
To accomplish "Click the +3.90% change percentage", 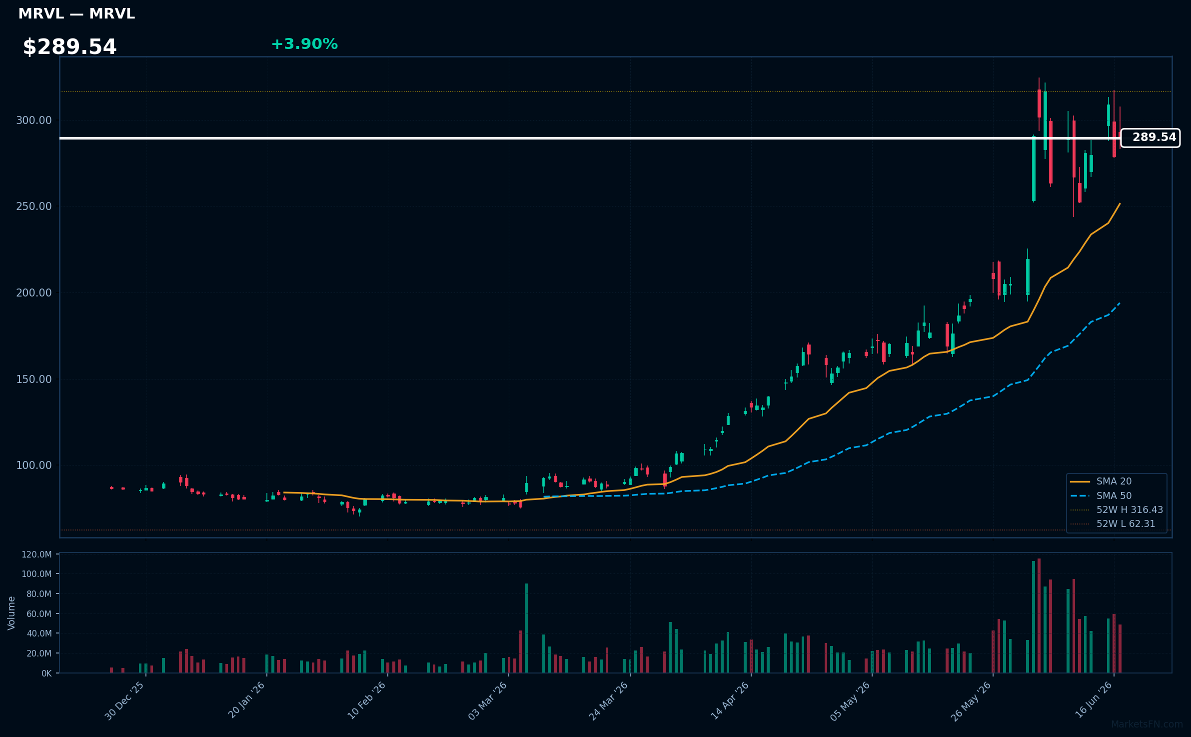I will (304, 44).
